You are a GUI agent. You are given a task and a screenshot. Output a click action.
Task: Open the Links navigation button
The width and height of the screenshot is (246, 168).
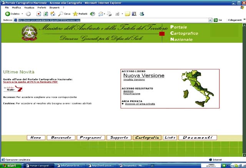pyautogui.click(x=170, y=138)
